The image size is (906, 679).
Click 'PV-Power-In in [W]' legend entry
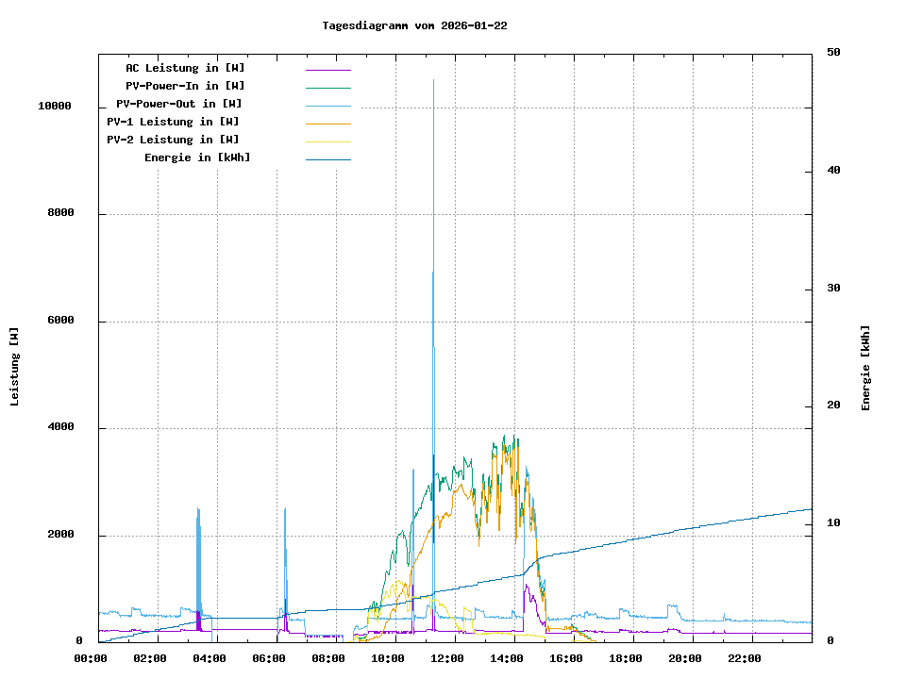[x=185, y=86]
